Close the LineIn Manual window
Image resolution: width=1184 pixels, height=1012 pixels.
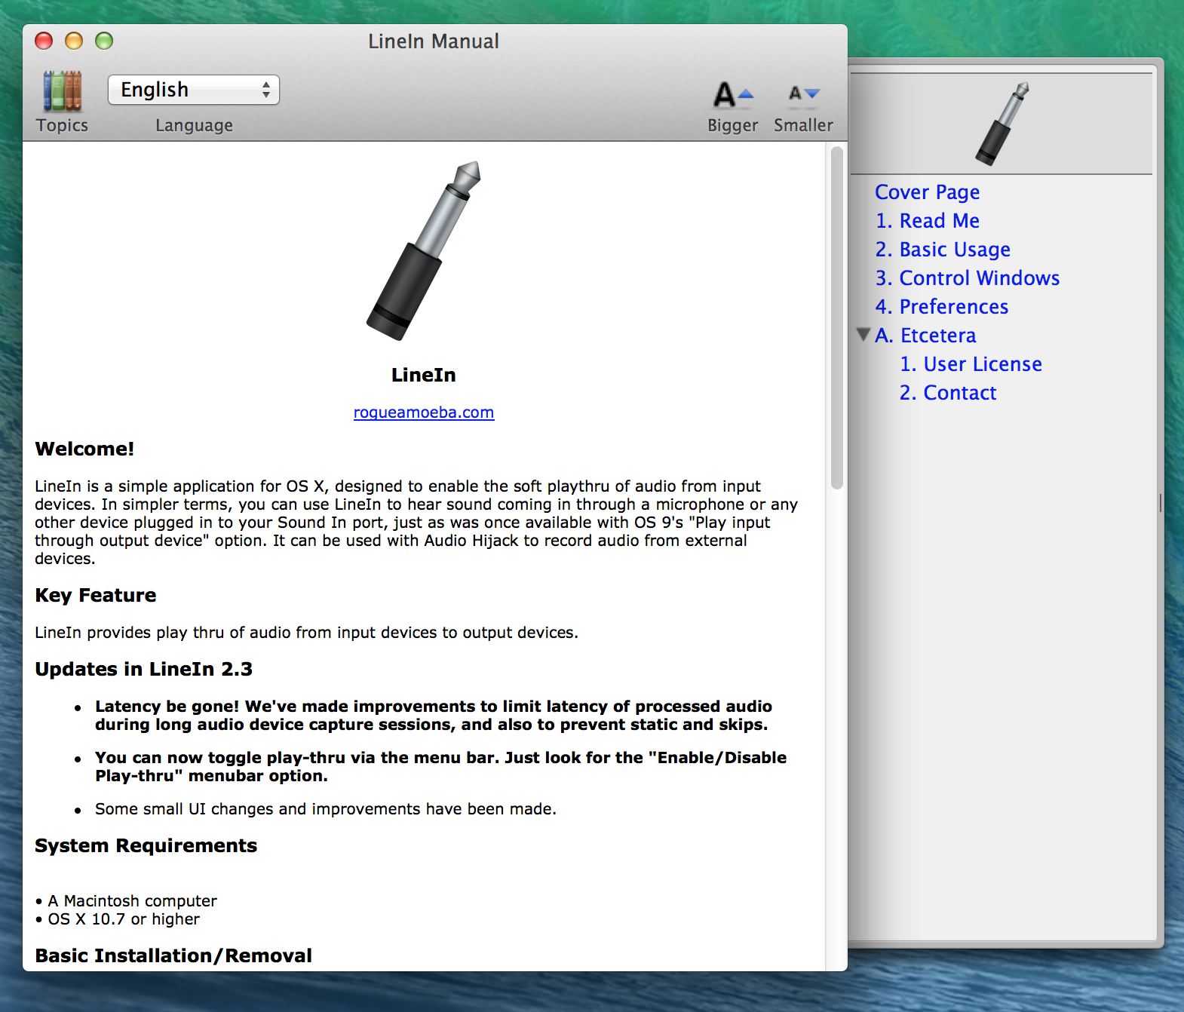(44, 41)
